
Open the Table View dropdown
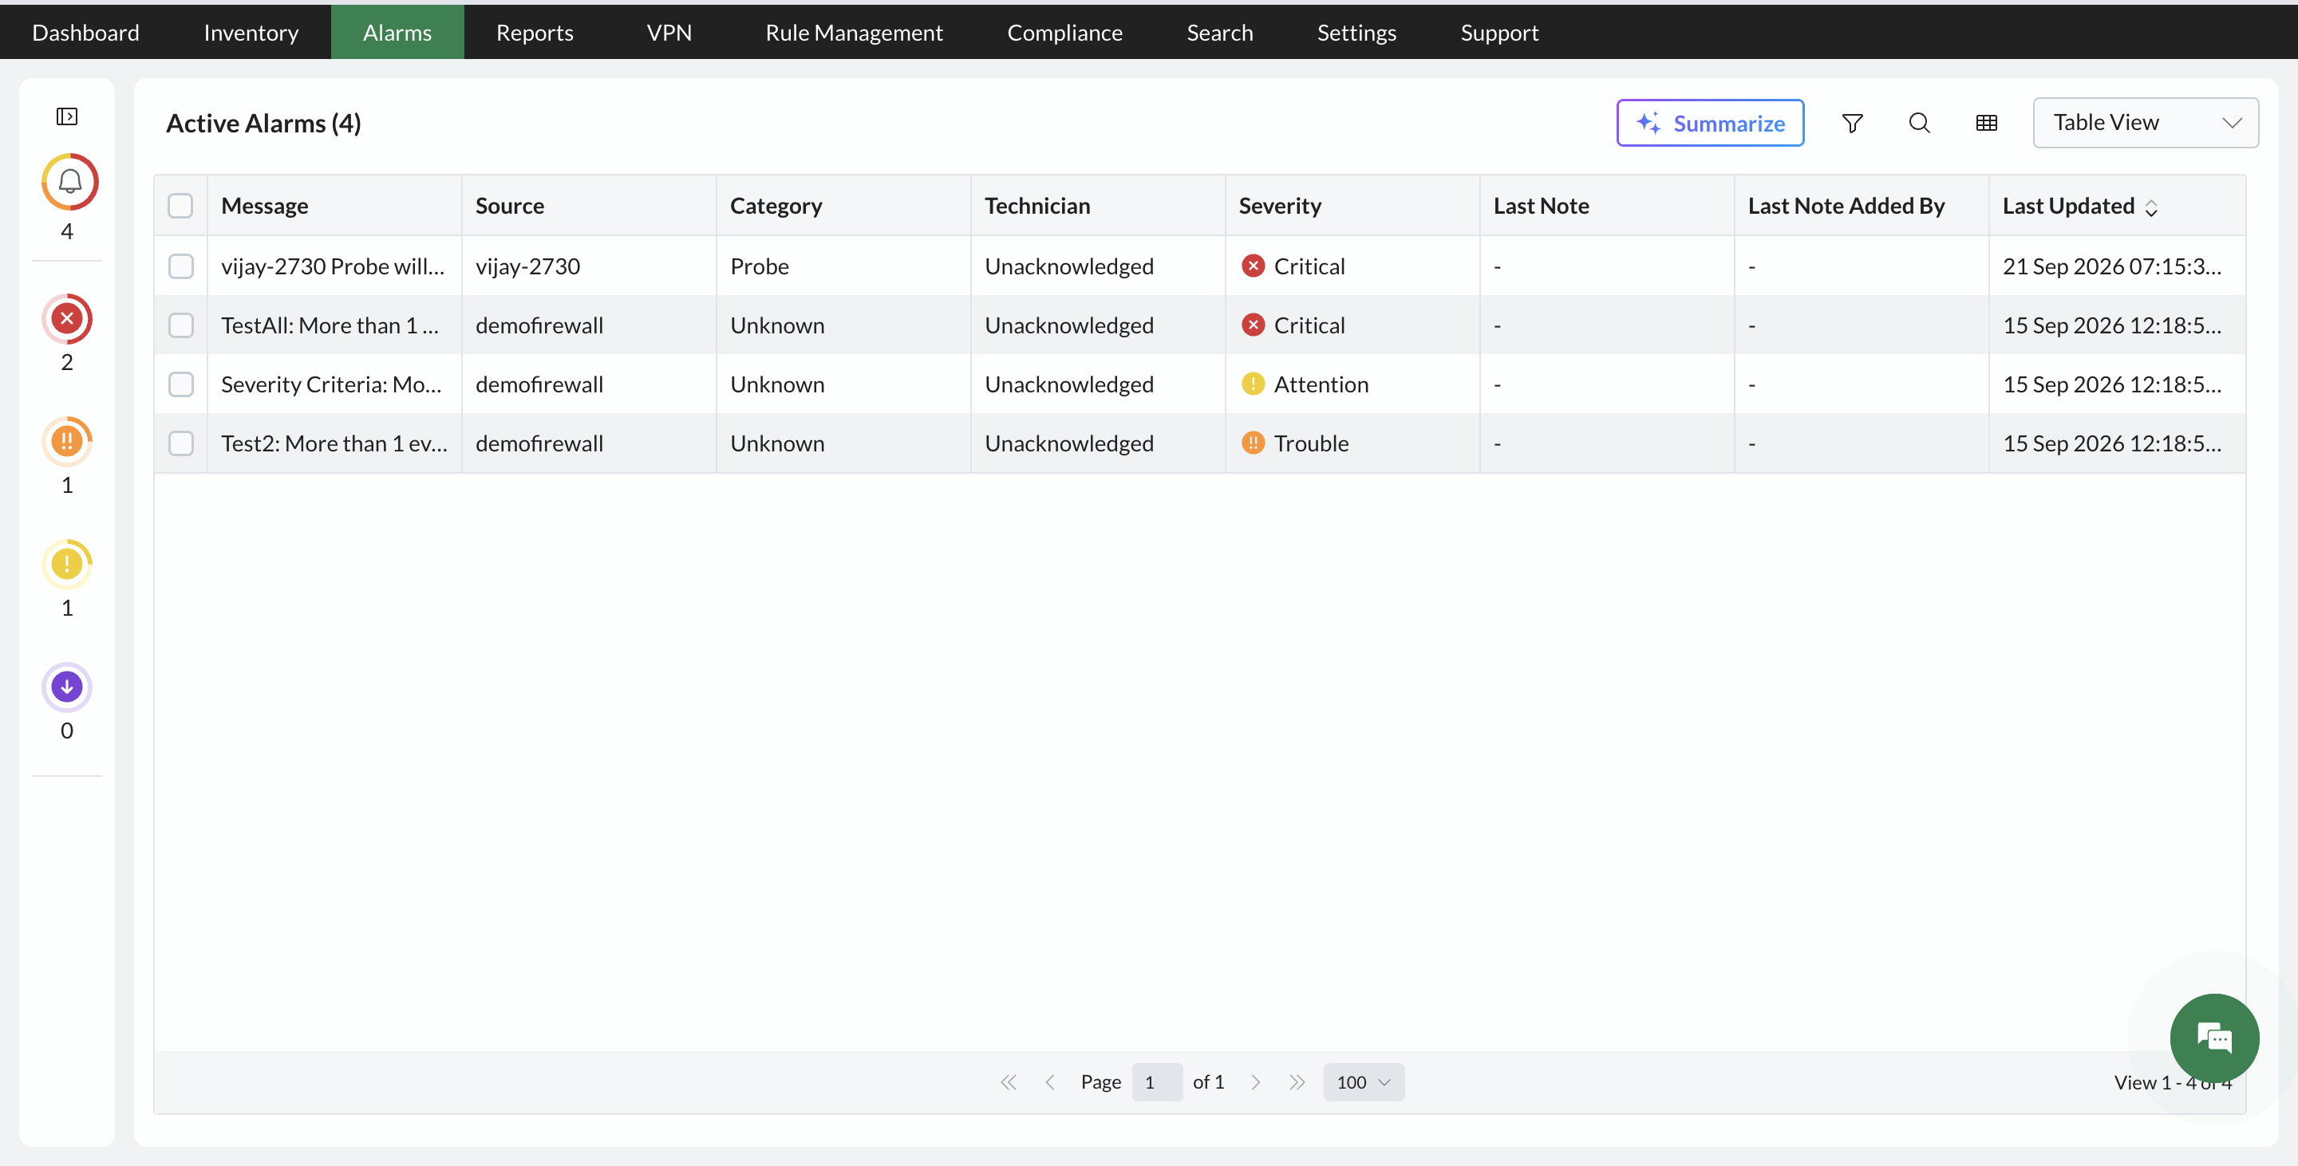pyautogui.click(x=2145, y=123)
